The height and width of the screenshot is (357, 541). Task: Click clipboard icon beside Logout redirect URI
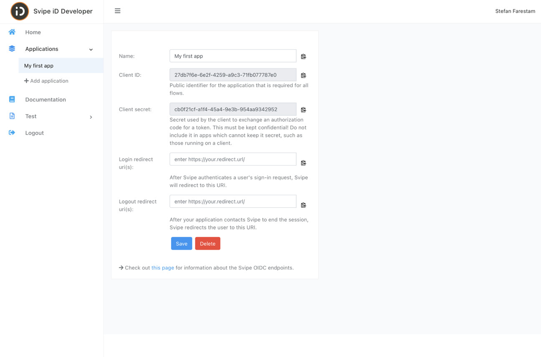click(303, 205)
